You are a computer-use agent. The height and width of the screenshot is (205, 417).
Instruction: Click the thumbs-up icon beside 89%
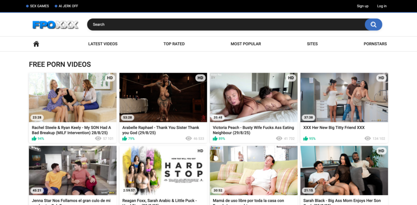coord(215,138)
